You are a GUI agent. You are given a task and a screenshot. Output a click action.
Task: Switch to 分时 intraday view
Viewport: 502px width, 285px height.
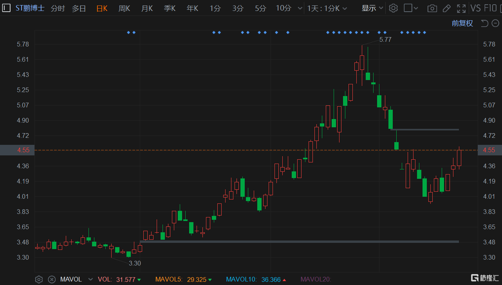point(58,8)
